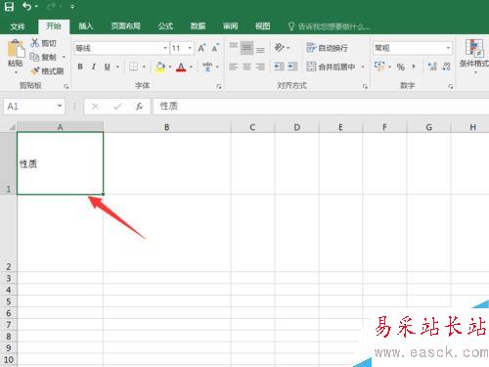Select column B header
Viewport: 489px width, 367px height.
tap(166, 127)
